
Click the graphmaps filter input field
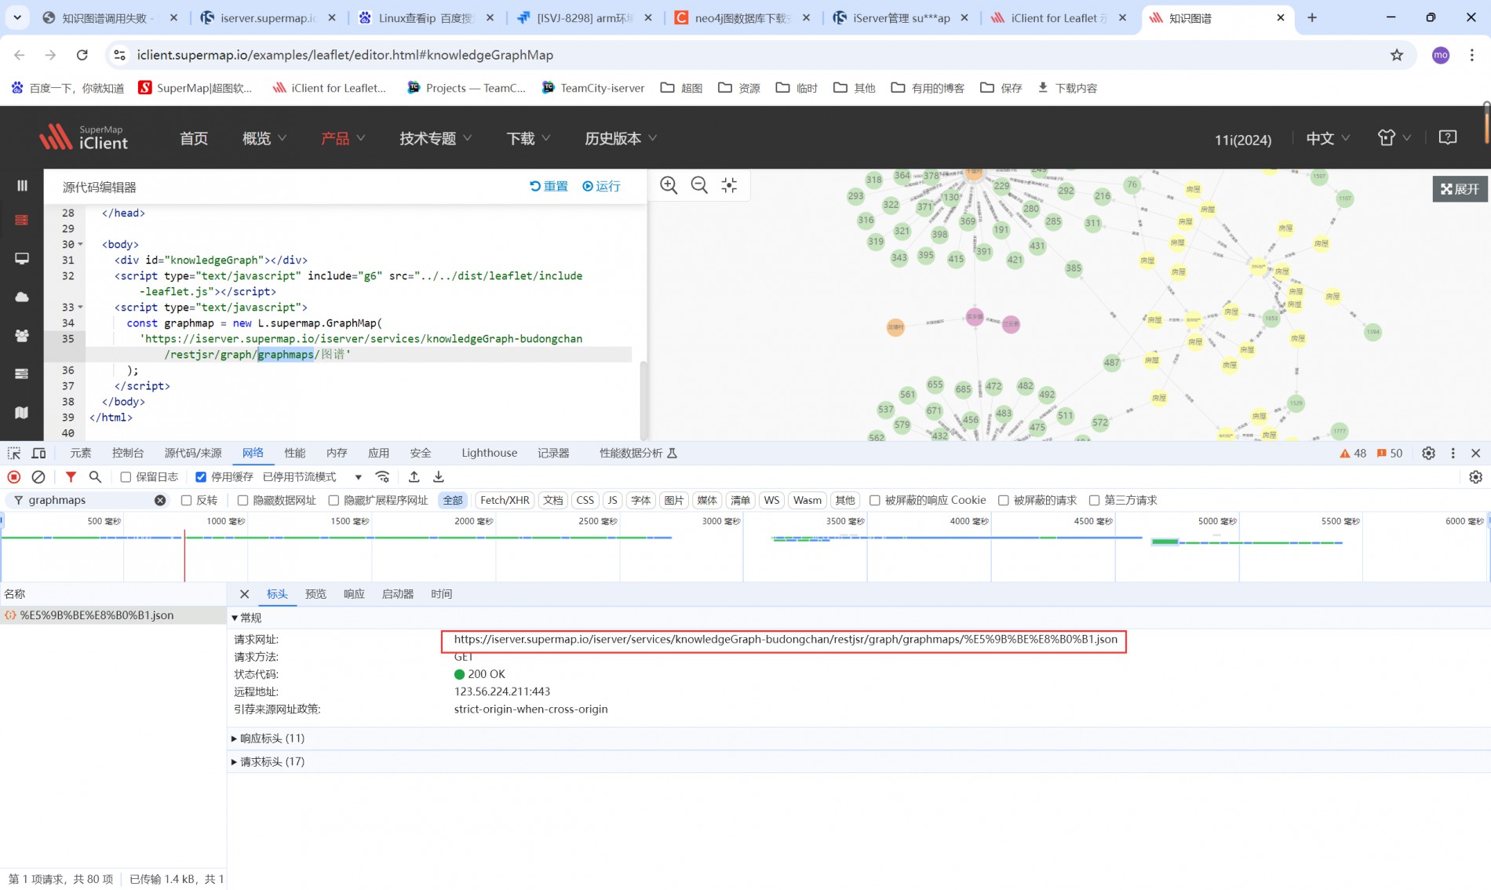[x=89, y=500]
